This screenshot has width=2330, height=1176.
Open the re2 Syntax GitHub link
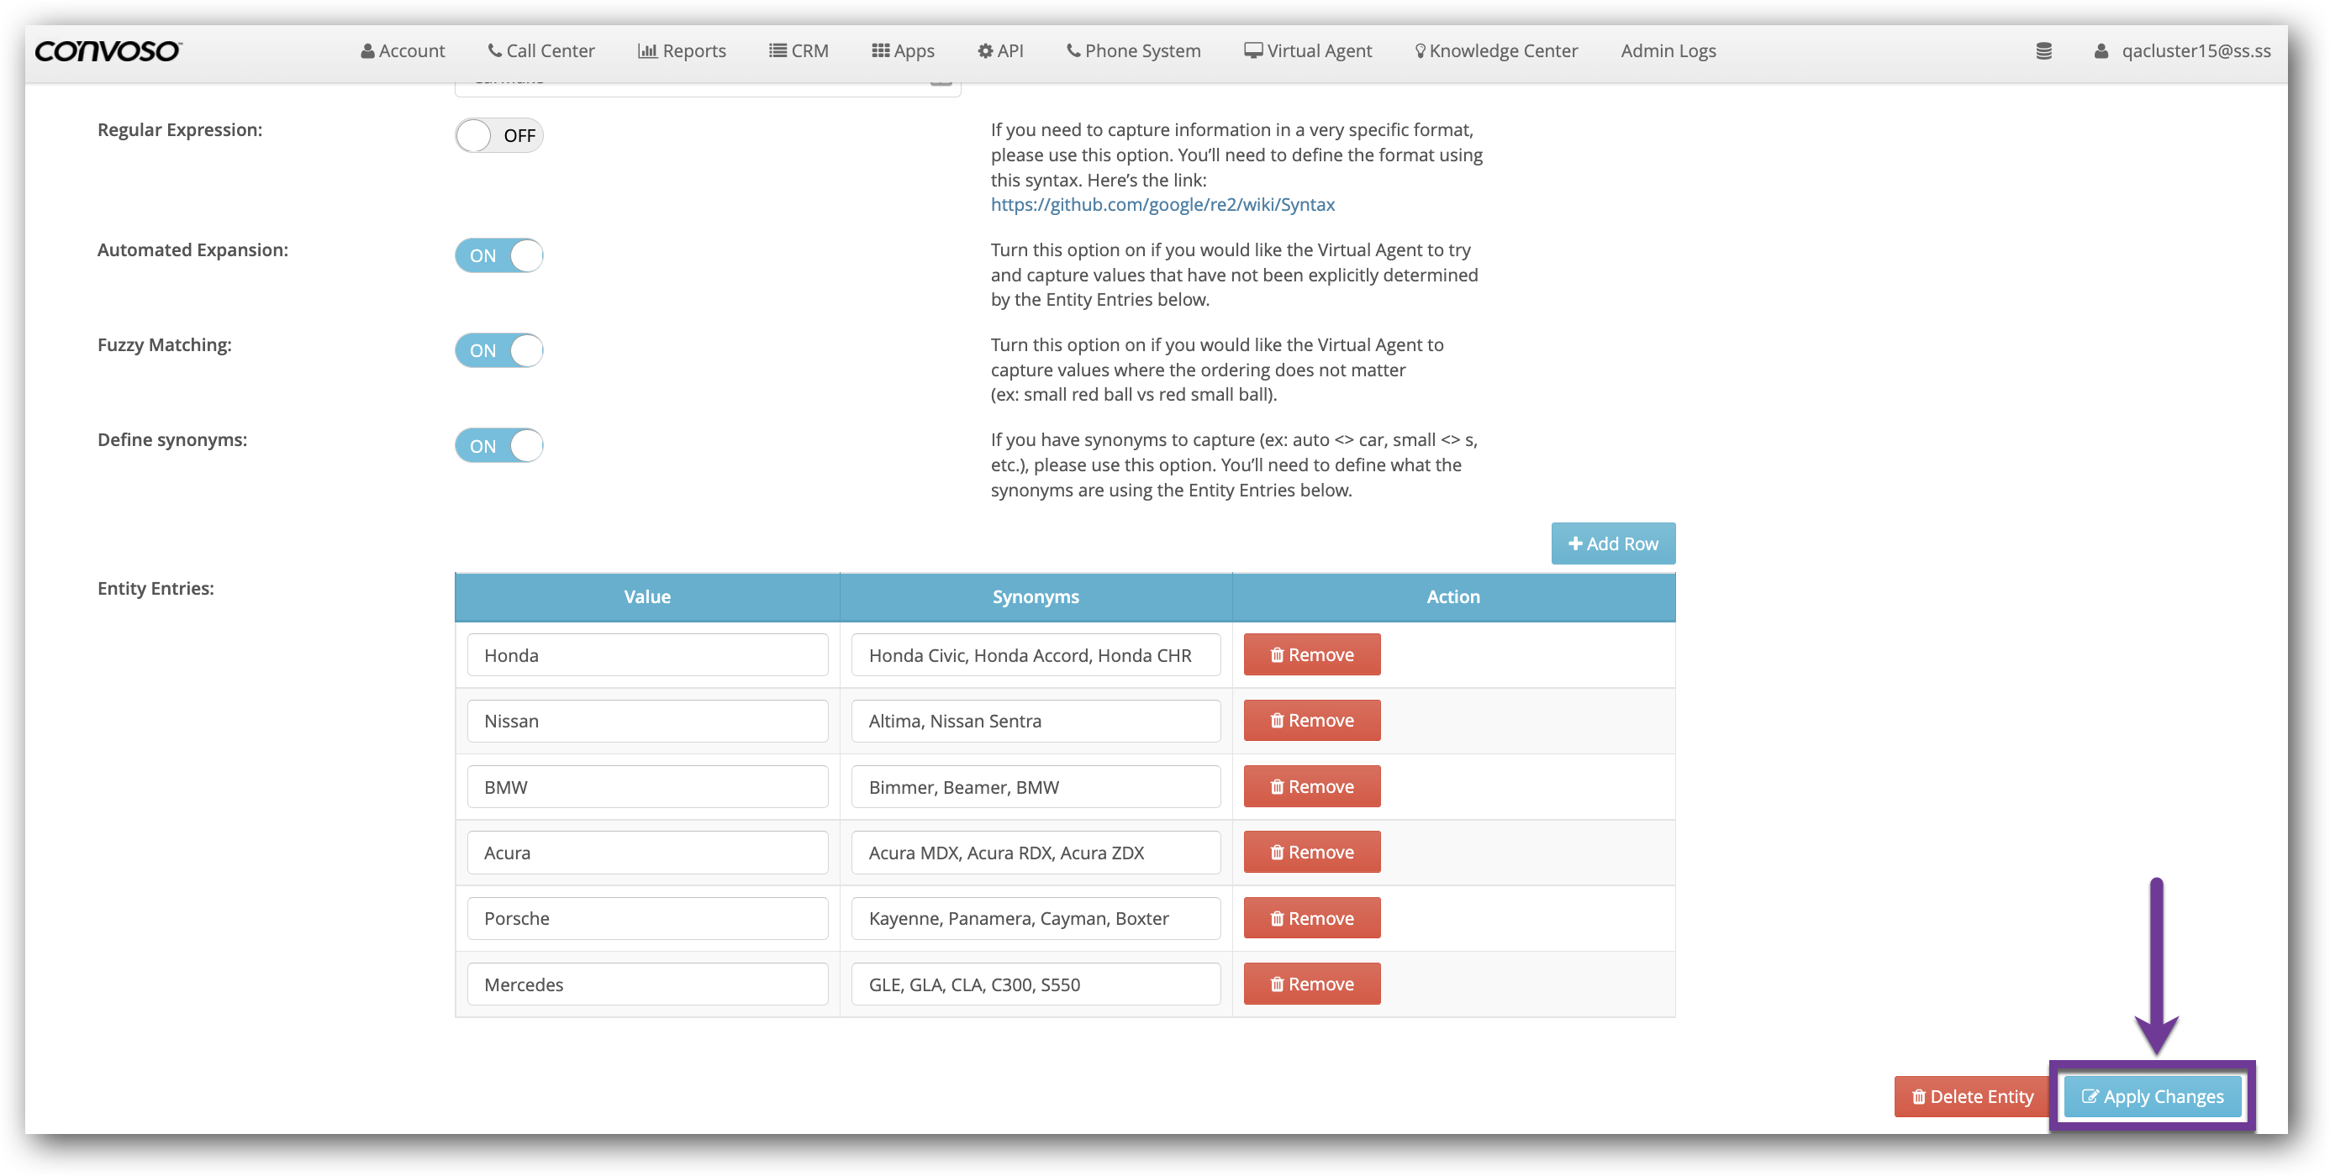(x=1162, y=204)
